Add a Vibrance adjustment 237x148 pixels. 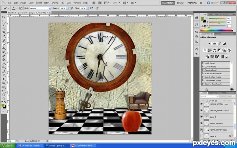(x=205, y=50)
